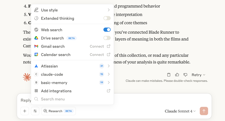This screenshot has width=225, height=121.
Task: Click the Gmail search label text
Action: click(53, 47)
